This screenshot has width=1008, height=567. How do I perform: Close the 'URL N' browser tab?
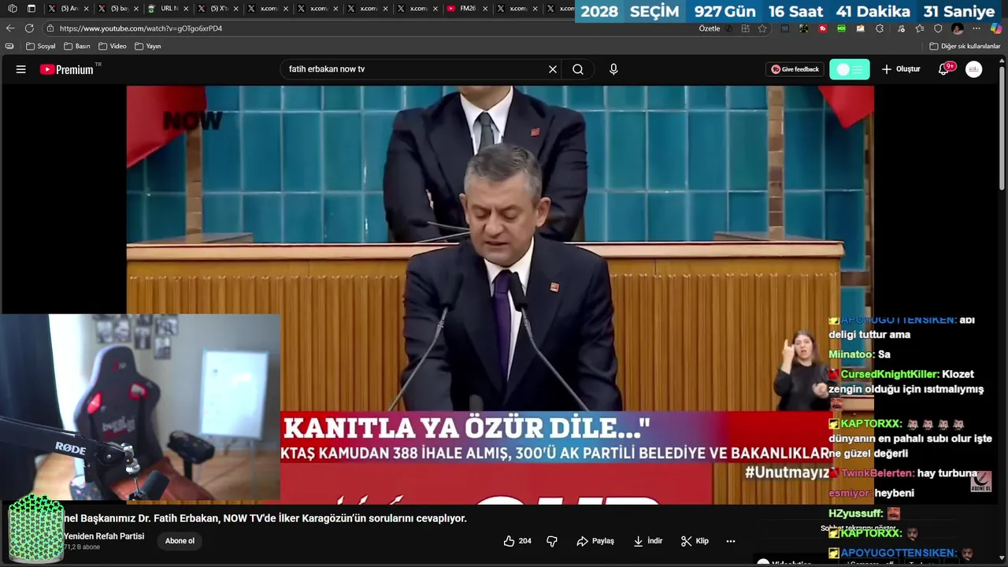(185, 9)
